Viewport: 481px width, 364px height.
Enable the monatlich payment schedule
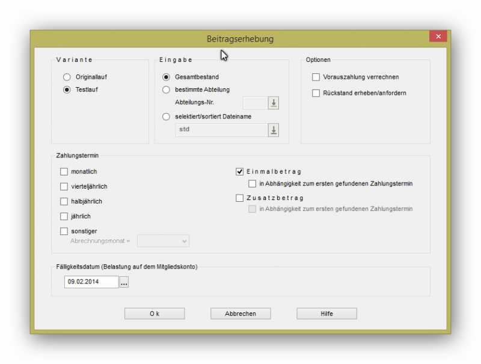[x=64, y=172]
